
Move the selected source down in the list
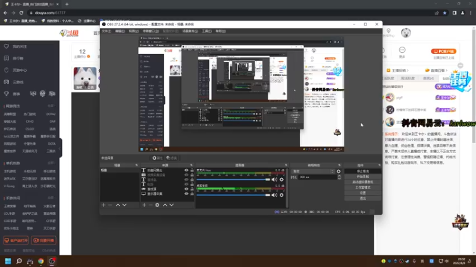171,205
